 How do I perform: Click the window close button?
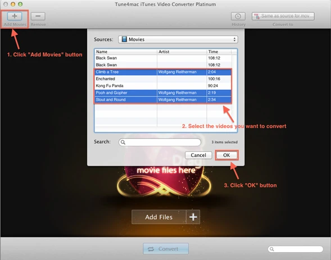coord(6,4)
